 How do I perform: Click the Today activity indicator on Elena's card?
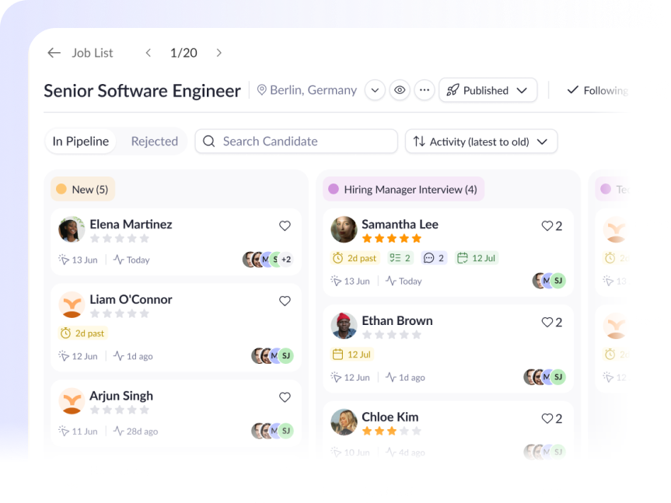[132, 260]
